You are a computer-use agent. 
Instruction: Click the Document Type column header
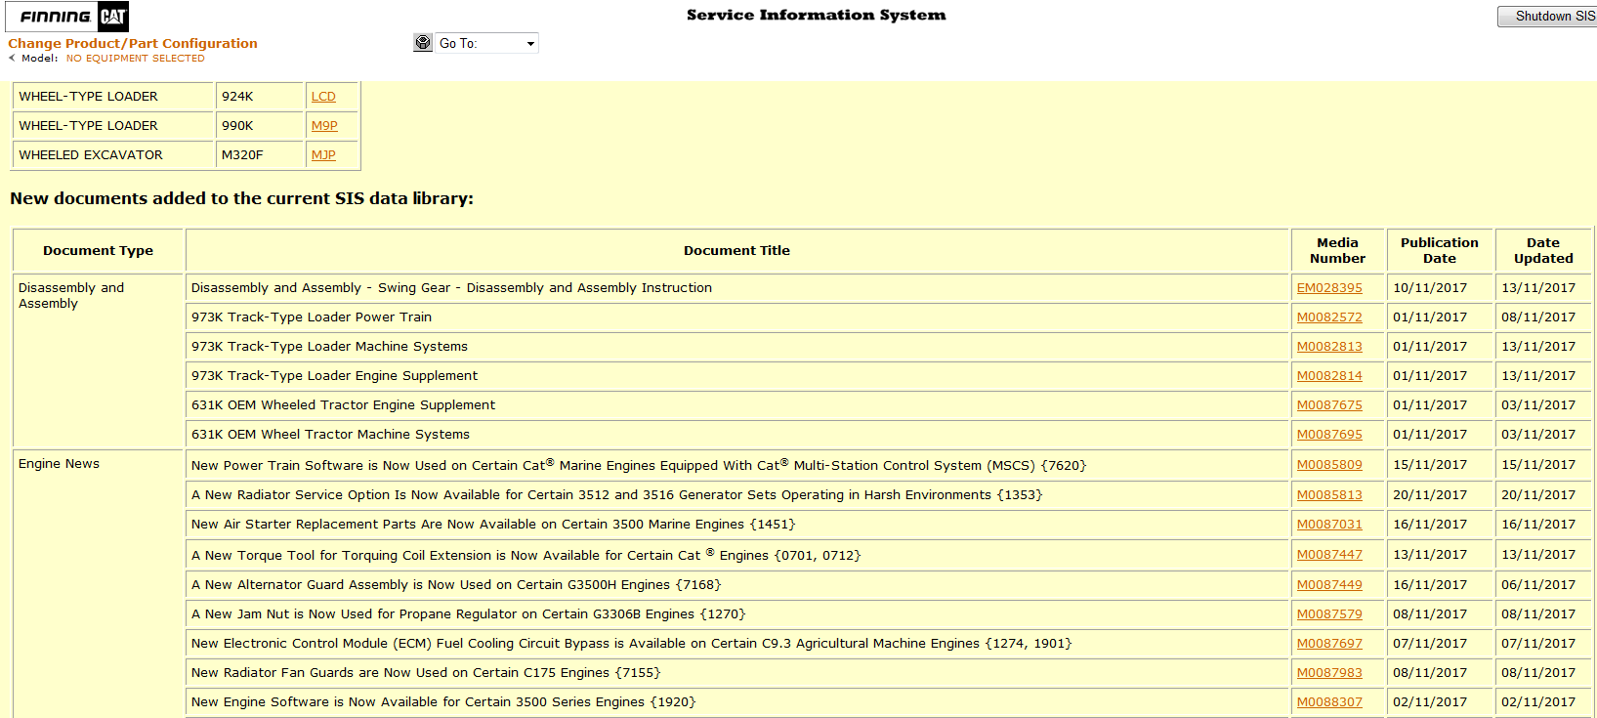click(x=98, y=251)
